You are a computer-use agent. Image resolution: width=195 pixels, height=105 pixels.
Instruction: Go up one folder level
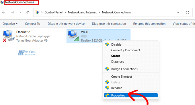[x=28, y=12]
